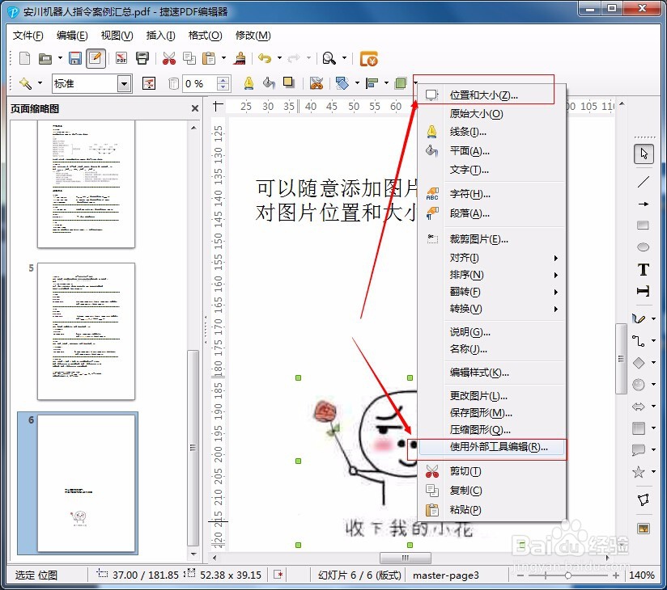This screenshot has height=590, width=667.
Task: Select the Arrow line tool
Action: tap(644, 204)
